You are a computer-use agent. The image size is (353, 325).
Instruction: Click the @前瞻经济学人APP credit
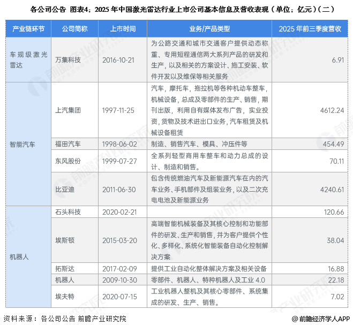click(320, 319)
